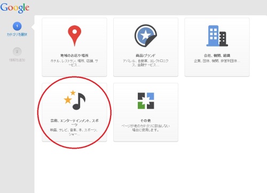Screen dimensions: 267x193
Task: Click '企業、団体…' description text
Action: click(217, 61)
